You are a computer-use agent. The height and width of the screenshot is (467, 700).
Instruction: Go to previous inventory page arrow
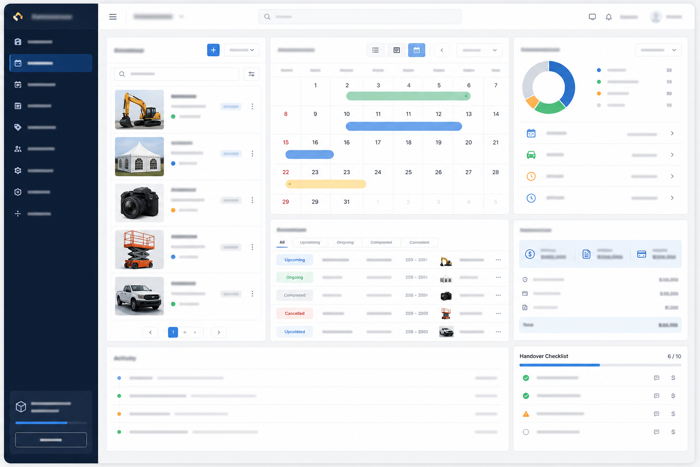coord(150,332)
